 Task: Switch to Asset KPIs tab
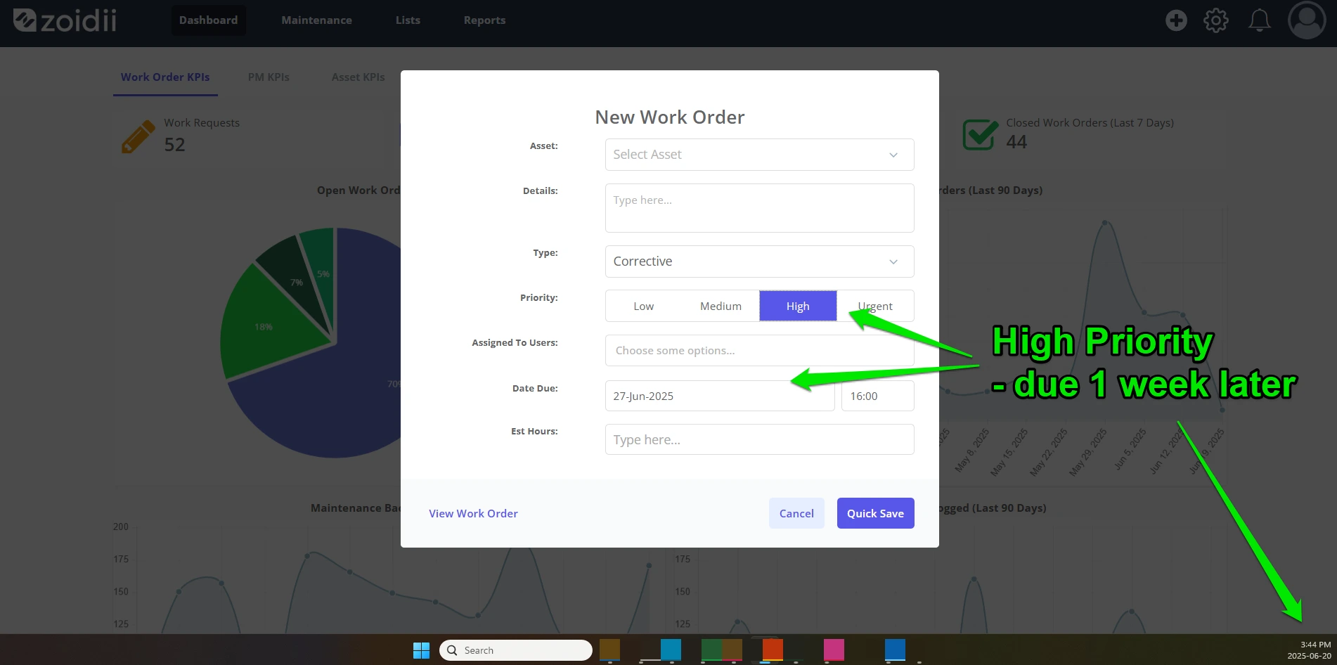(x=358, y=77)
